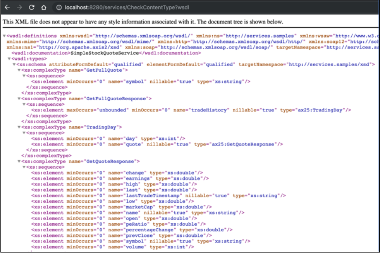Collapse xs:sequence under GetFullQuoteResponse

24,104
